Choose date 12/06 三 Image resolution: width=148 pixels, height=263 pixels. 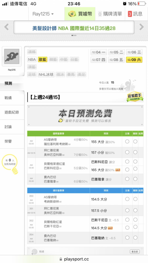pos(134,52)
